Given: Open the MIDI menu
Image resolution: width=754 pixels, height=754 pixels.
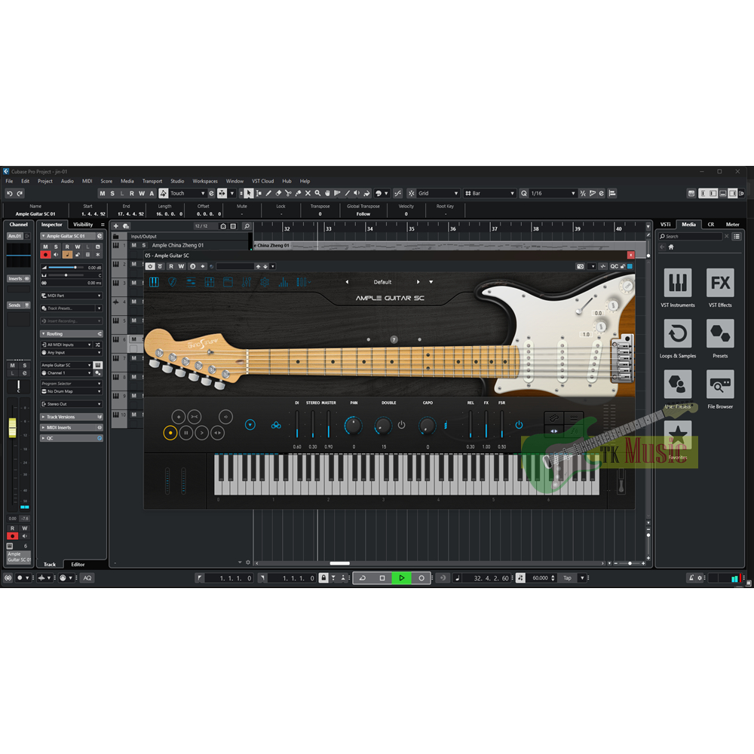Looking at the screenshot, I should click(87, 181).
